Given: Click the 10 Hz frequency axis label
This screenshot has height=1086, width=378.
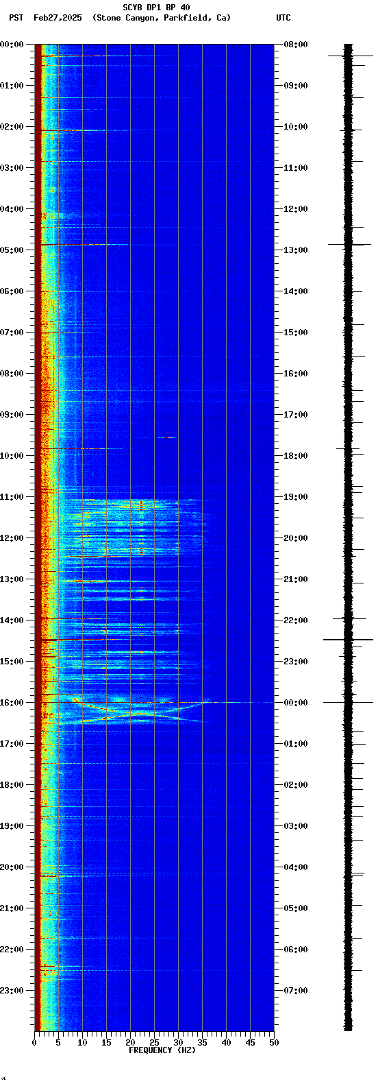Looking at the screenshot, I should (x=82, y=1043).
